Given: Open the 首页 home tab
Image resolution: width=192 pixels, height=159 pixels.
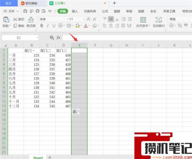Looking at the screenshot, I should (x=9, y=3).
